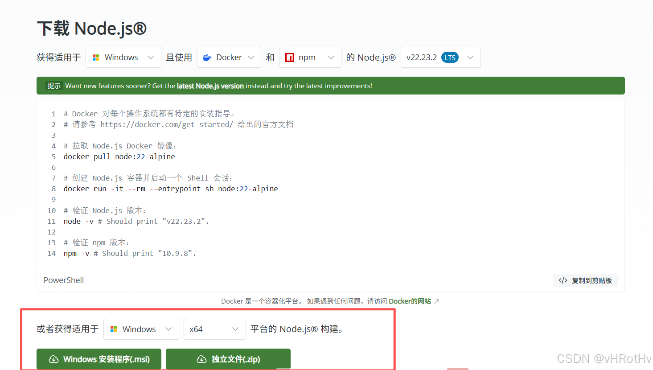Click the line 'docker pull node:22-alpine'

point(119,157)
